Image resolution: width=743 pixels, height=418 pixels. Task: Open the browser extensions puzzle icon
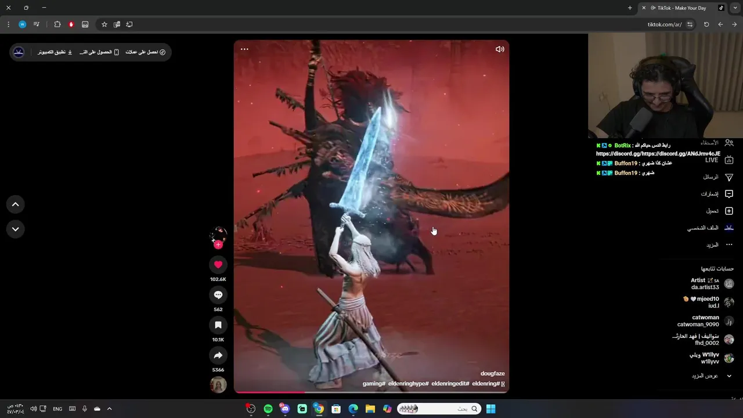(57, 24)
